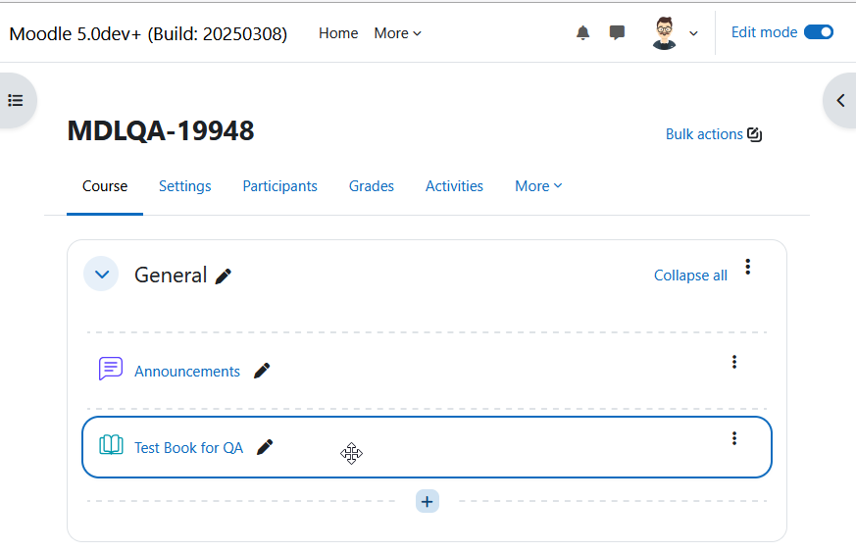Open Announcements actions three-dot menu
This screenshot has width=856, height=552.
click(734, 362)
